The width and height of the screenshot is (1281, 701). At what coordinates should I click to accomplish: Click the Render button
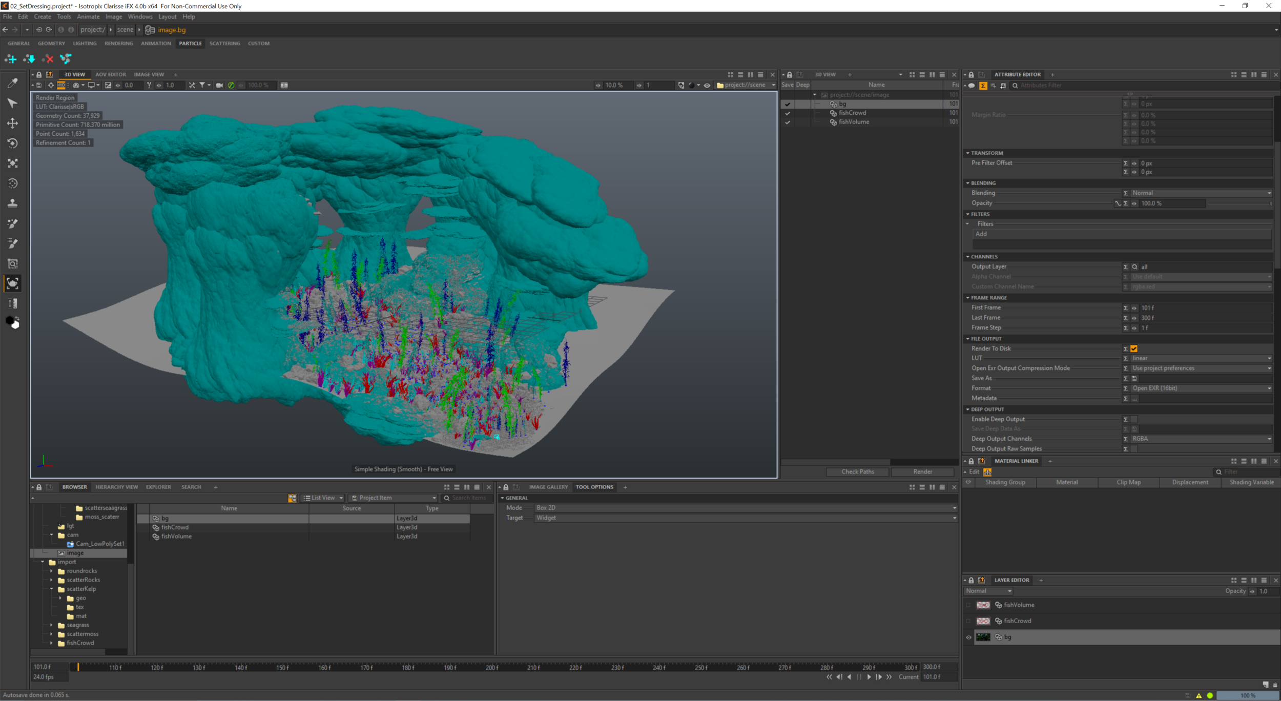tap(922, 472)
